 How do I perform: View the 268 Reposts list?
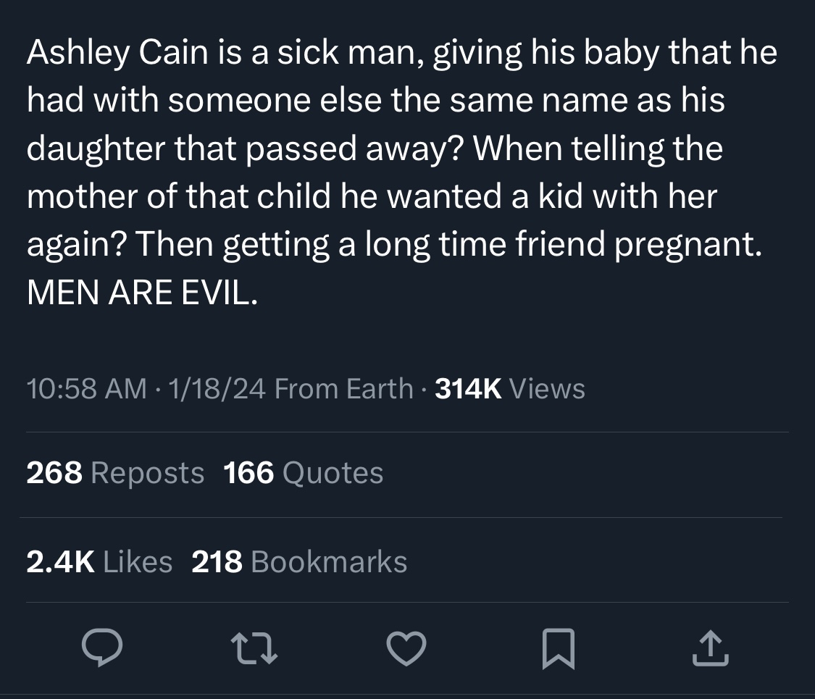click(115, 472)
